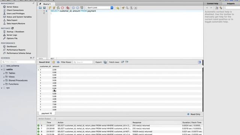Open Performance Schema Setup

click(x=19, y=53)
